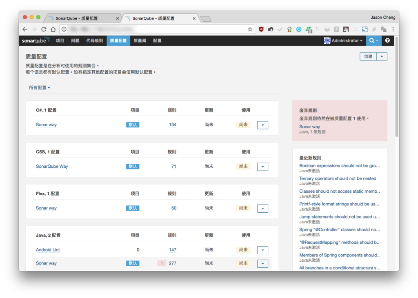
Task: Bookmark page with the star icon
Action: pos(250,29)
